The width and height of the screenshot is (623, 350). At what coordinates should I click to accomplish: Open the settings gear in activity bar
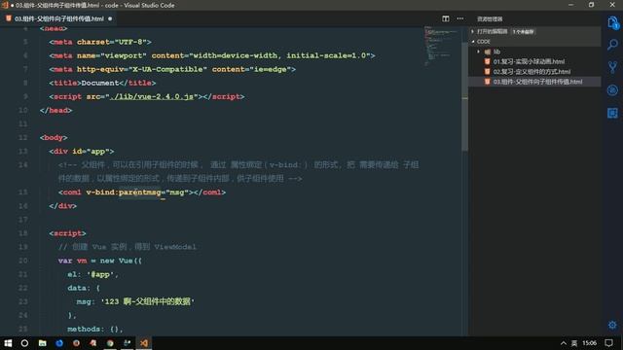612,325
